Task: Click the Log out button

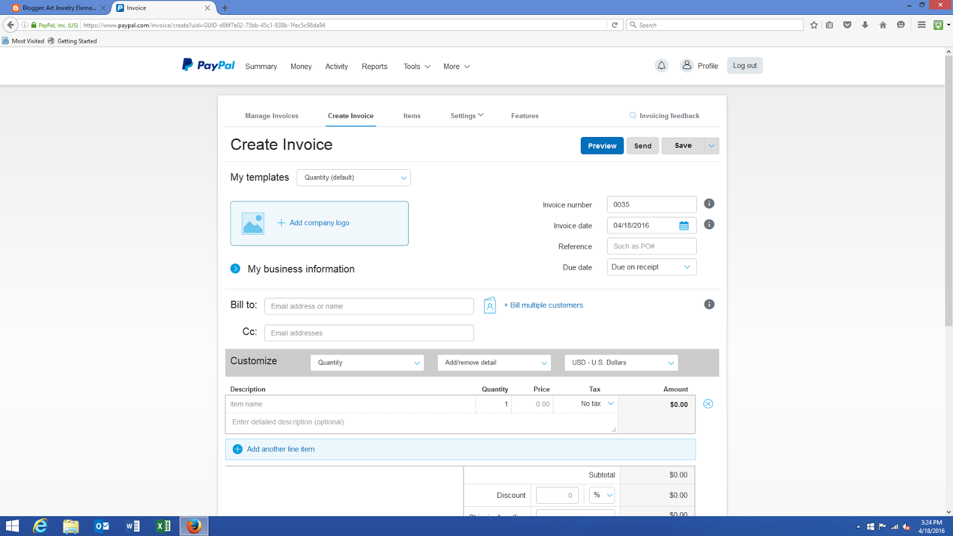Action: (x=745, y=66)
